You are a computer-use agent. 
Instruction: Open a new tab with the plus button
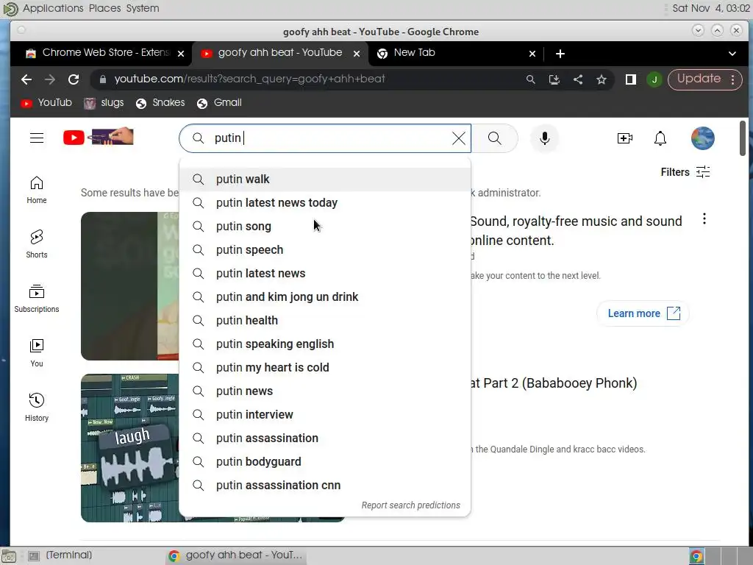tap(560, 54)
